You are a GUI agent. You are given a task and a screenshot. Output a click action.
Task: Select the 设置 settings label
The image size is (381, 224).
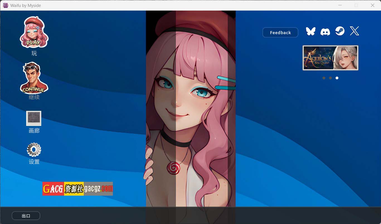[34, 162]
